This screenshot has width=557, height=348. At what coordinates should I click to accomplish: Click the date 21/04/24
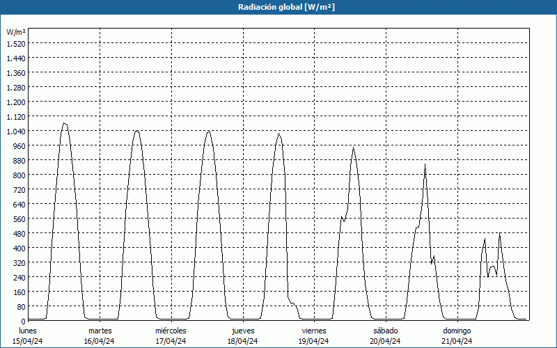click(x=457, y=341)
